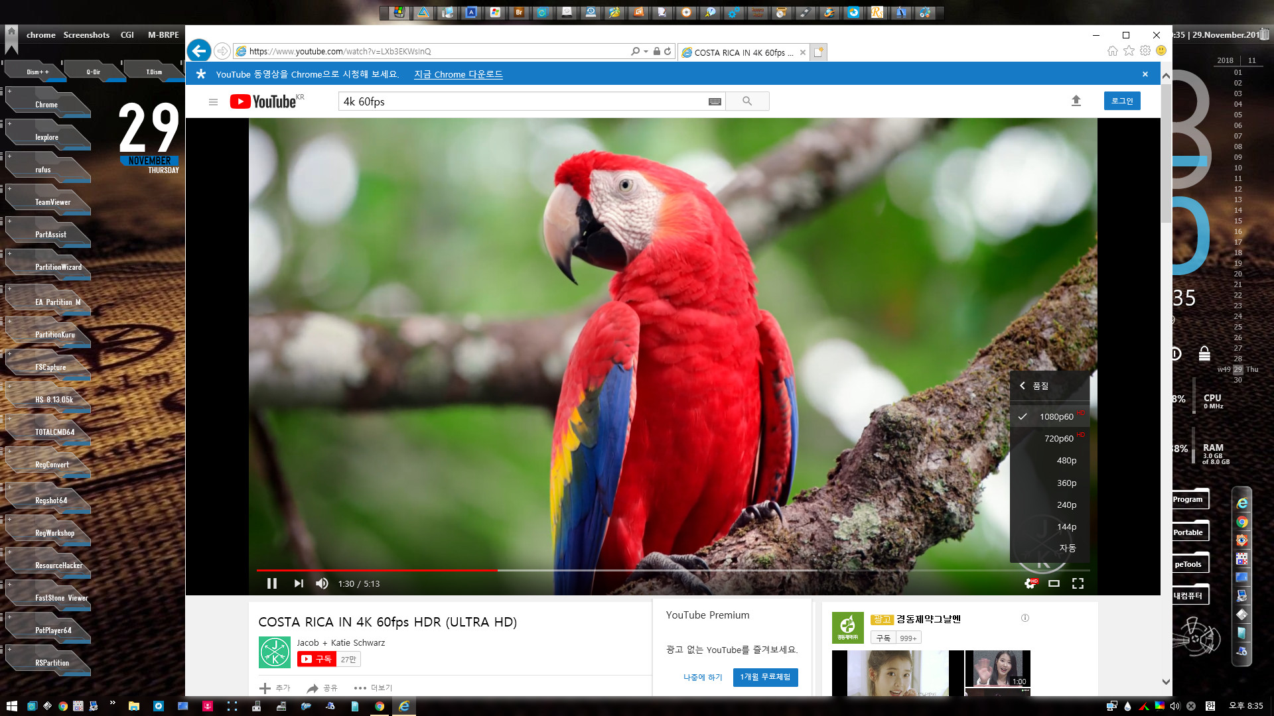This screenshot has width=1274, height=716.
Task: Subscribe to the 경동제약 ad channel
Action: 884,638
